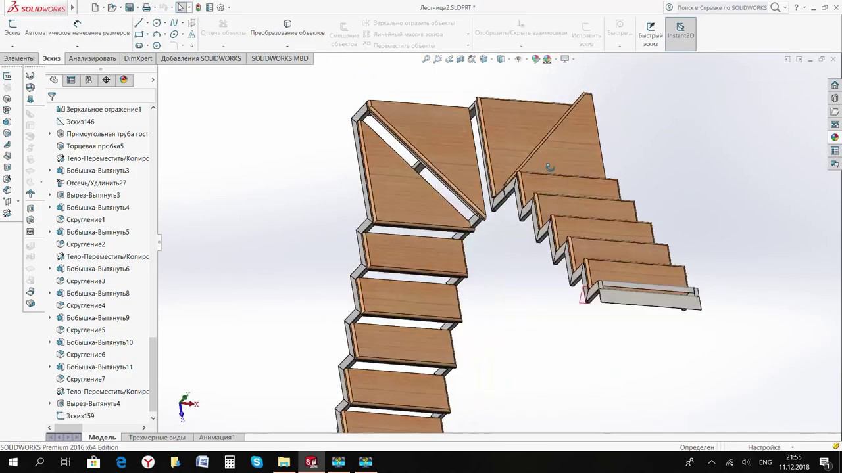This screenshot has width=842, height=473.
Task: Click the Section View icon
Action: click(460, 59)
